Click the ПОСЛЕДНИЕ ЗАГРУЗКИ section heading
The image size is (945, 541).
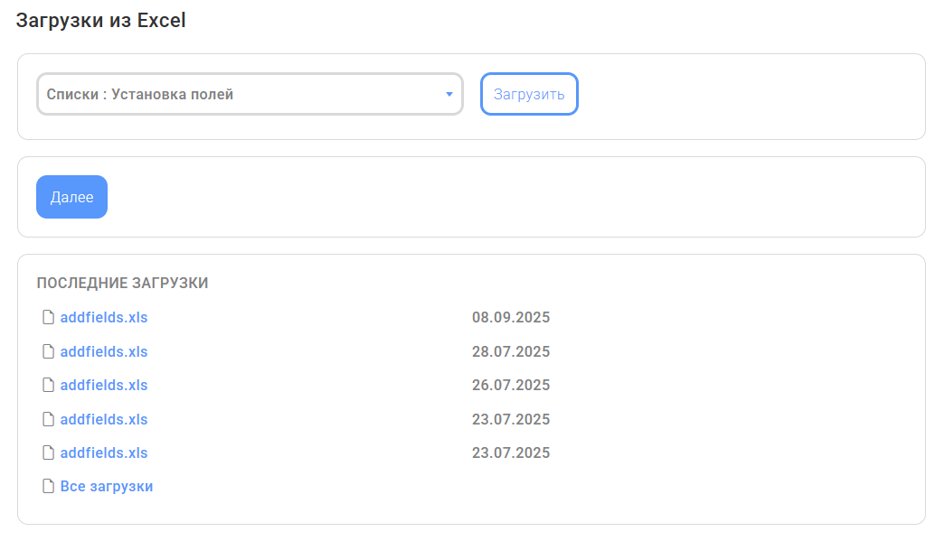coord(123,283)
